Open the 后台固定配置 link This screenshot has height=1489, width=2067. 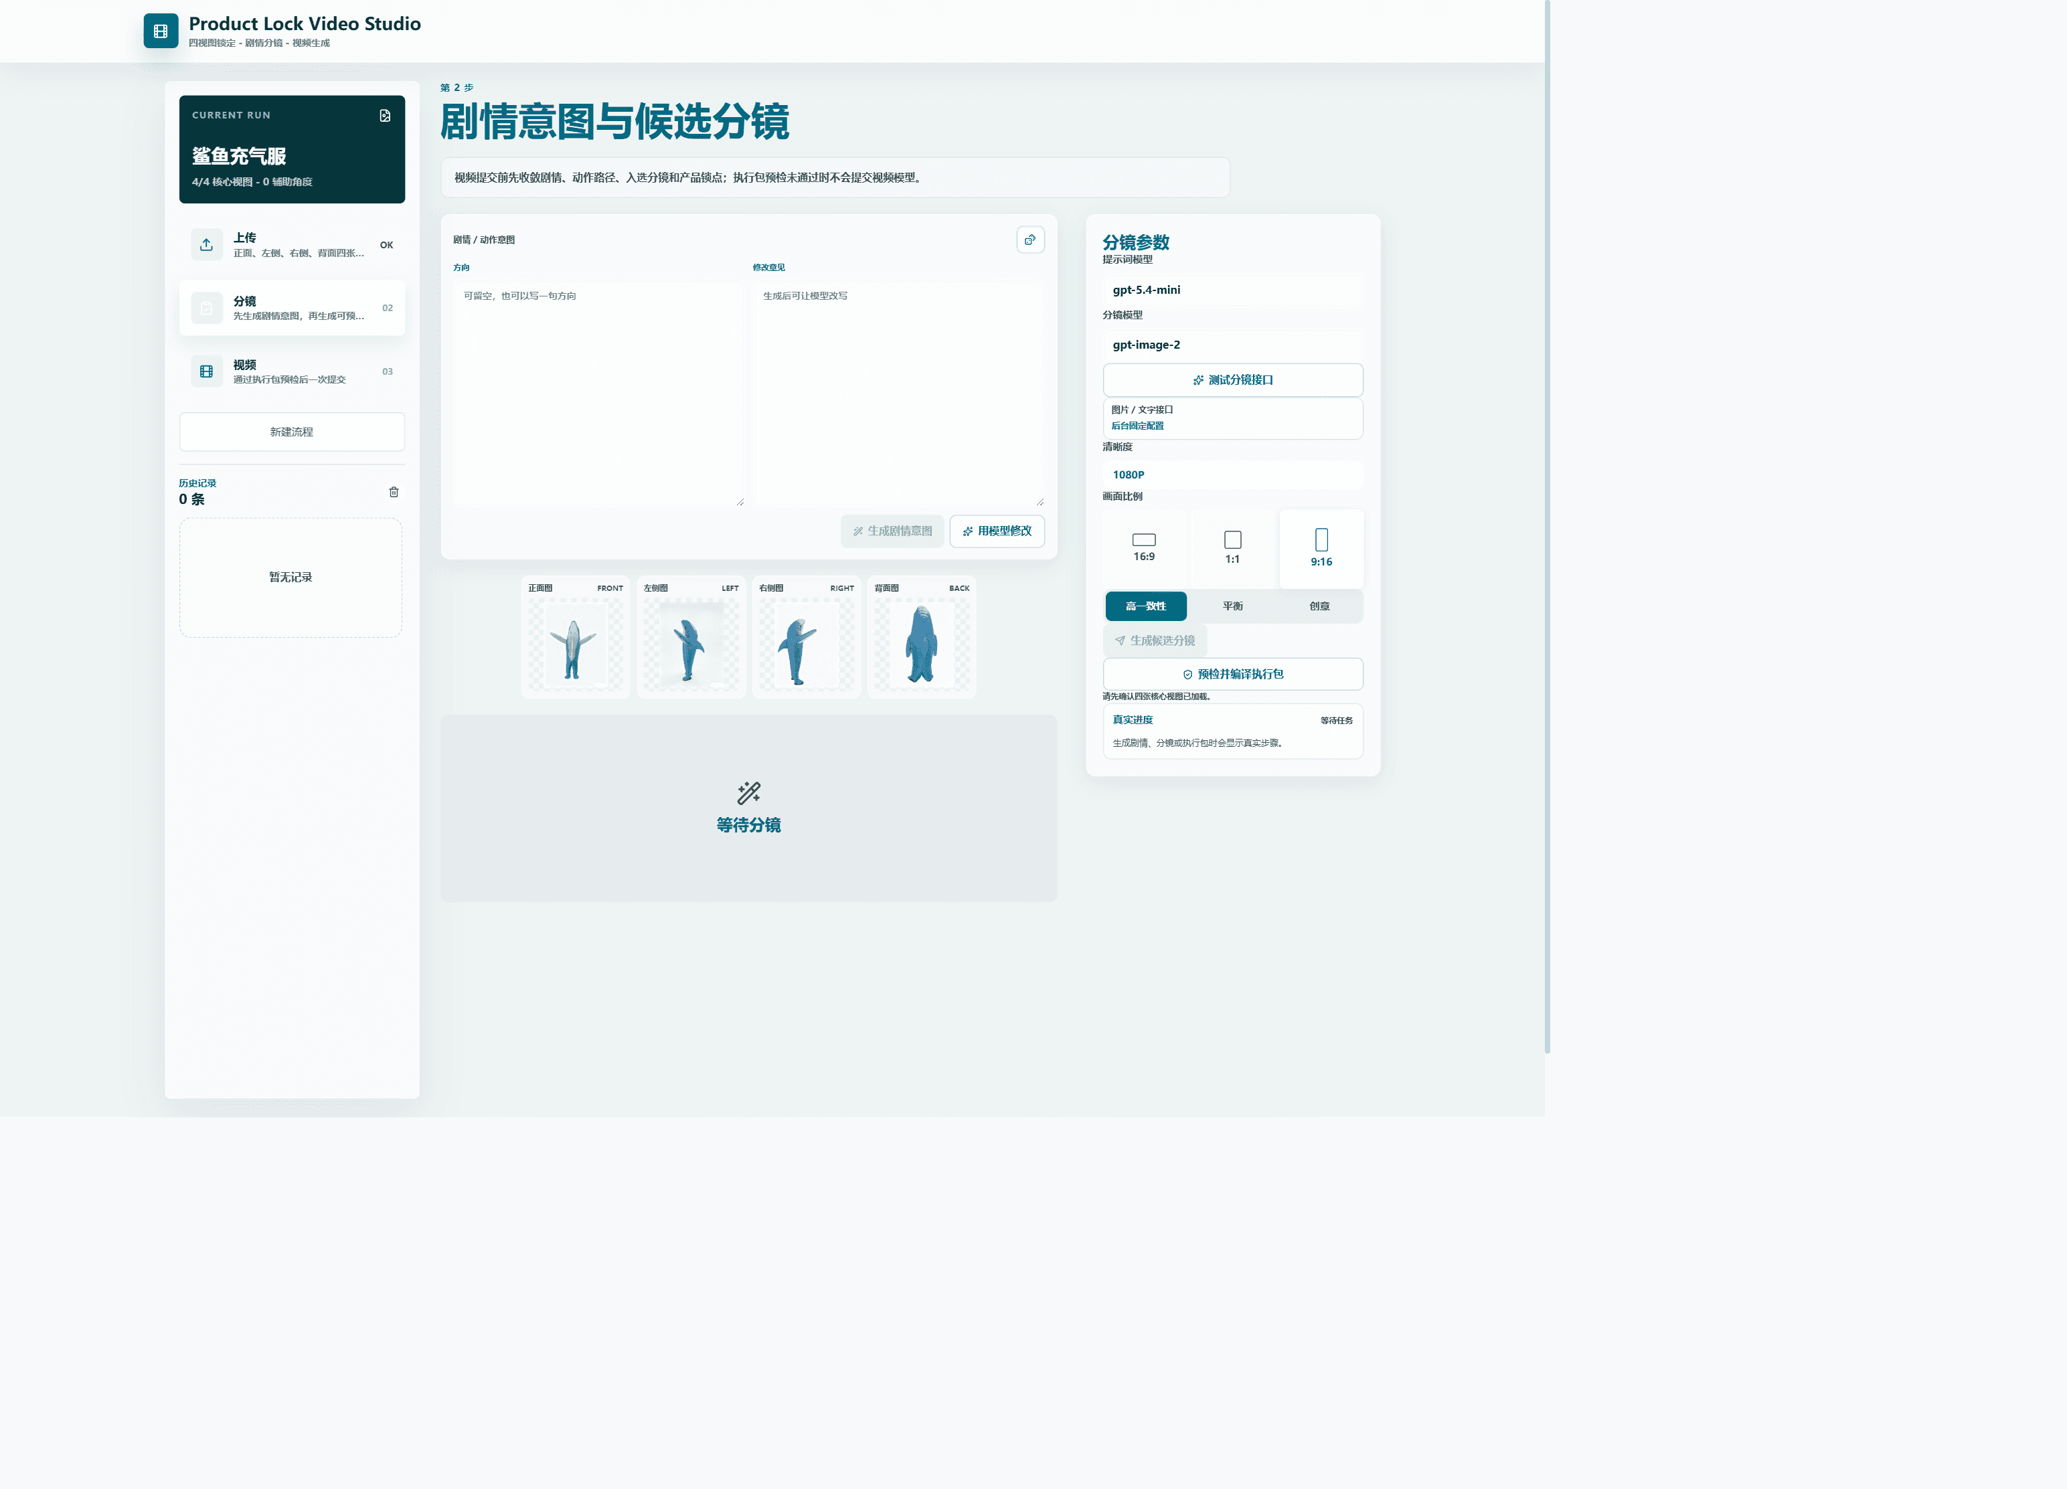coord(1137,426)
